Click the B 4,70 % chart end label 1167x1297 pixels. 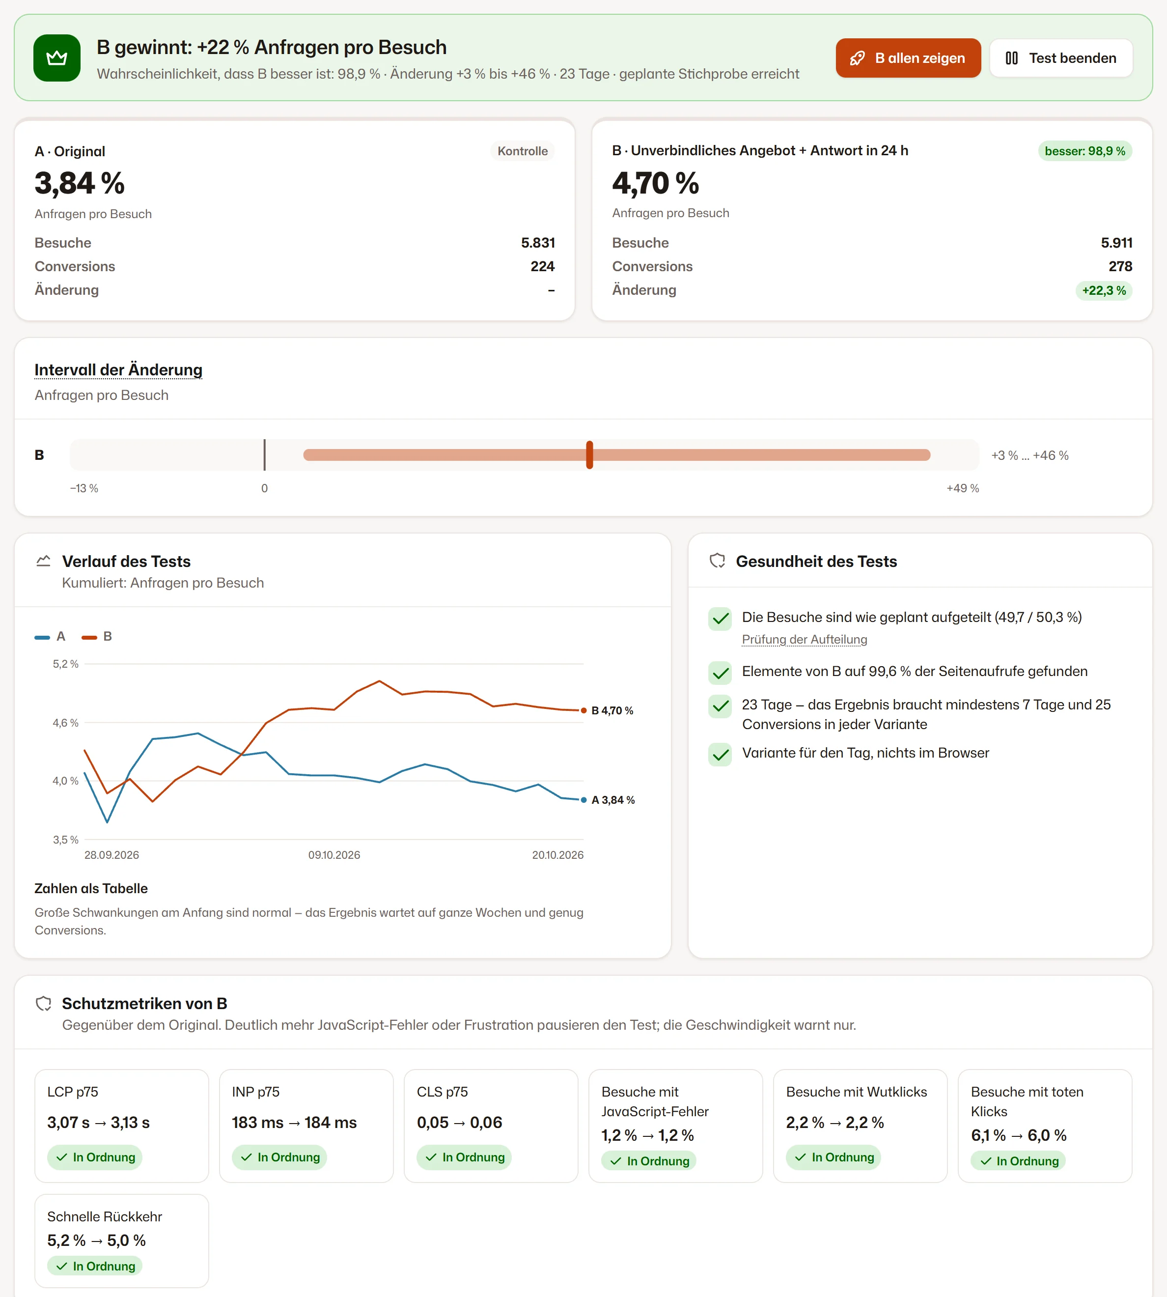click(x=611, y=711)
